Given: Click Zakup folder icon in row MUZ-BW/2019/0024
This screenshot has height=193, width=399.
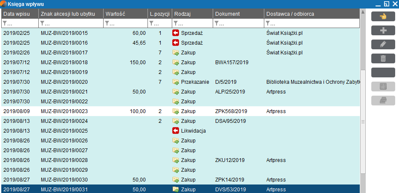Looking at the screenshot, I should [x=176, y=121].
